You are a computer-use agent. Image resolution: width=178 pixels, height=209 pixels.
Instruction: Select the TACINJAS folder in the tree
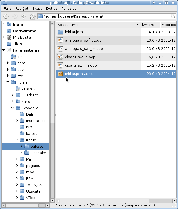click(34, 185)
